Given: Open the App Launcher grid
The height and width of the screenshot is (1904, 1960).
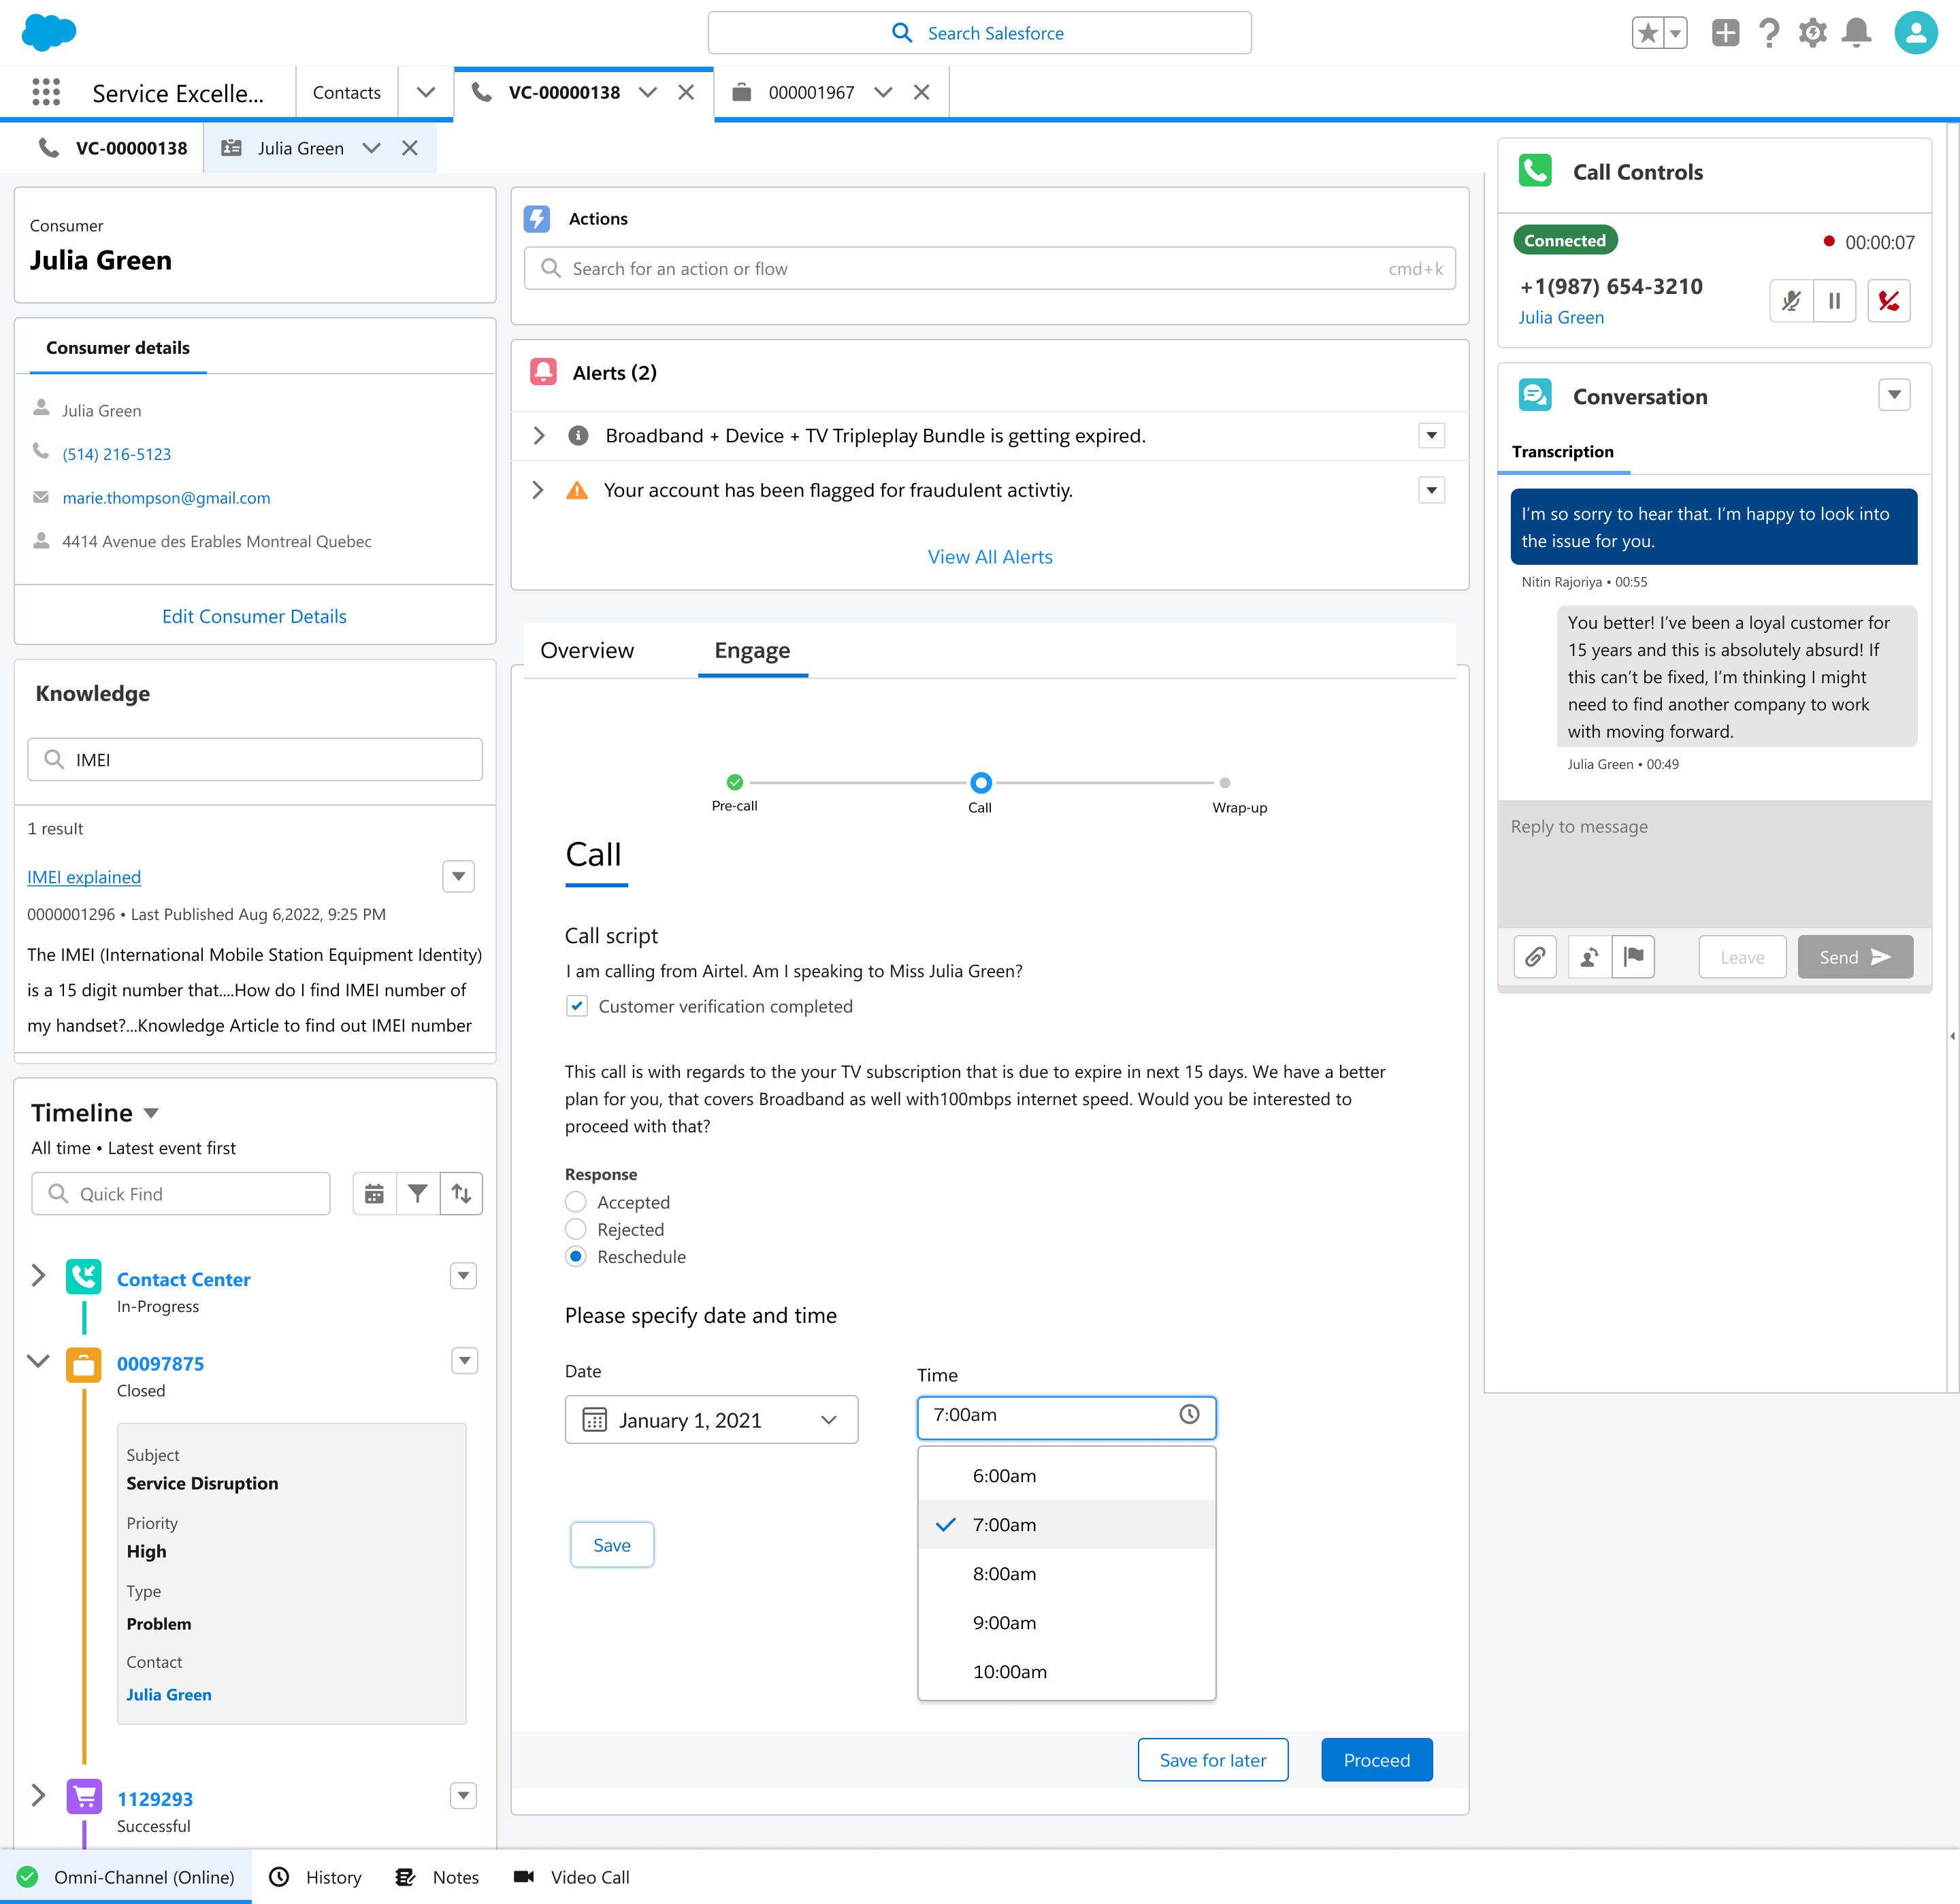Looking at the screenshot, I should click(46, 92).
